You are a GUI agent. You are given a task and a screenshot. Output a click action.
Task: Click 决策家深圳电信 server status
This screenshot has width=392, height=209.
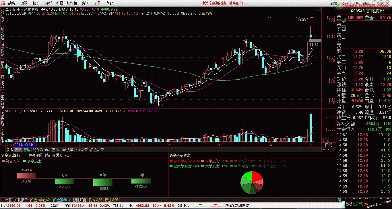[x=237, y=206]
